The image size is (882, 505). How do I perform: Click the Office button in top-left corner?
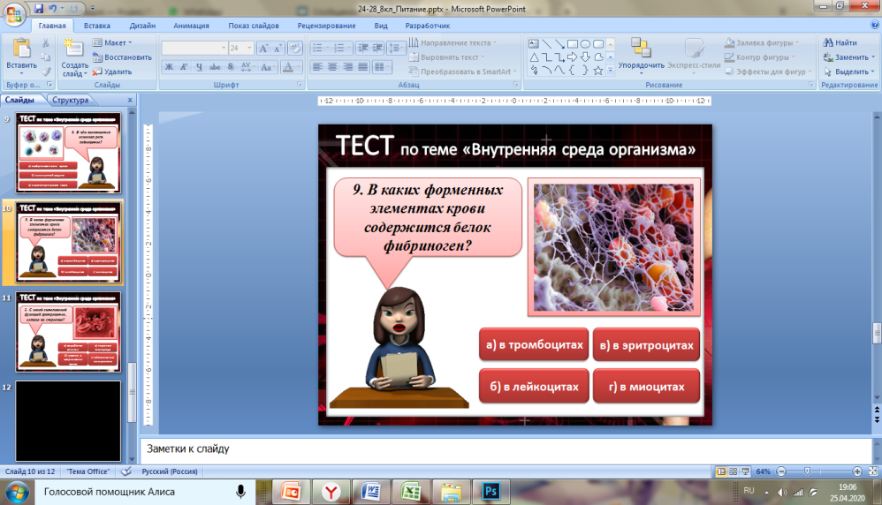coord(15,15)
